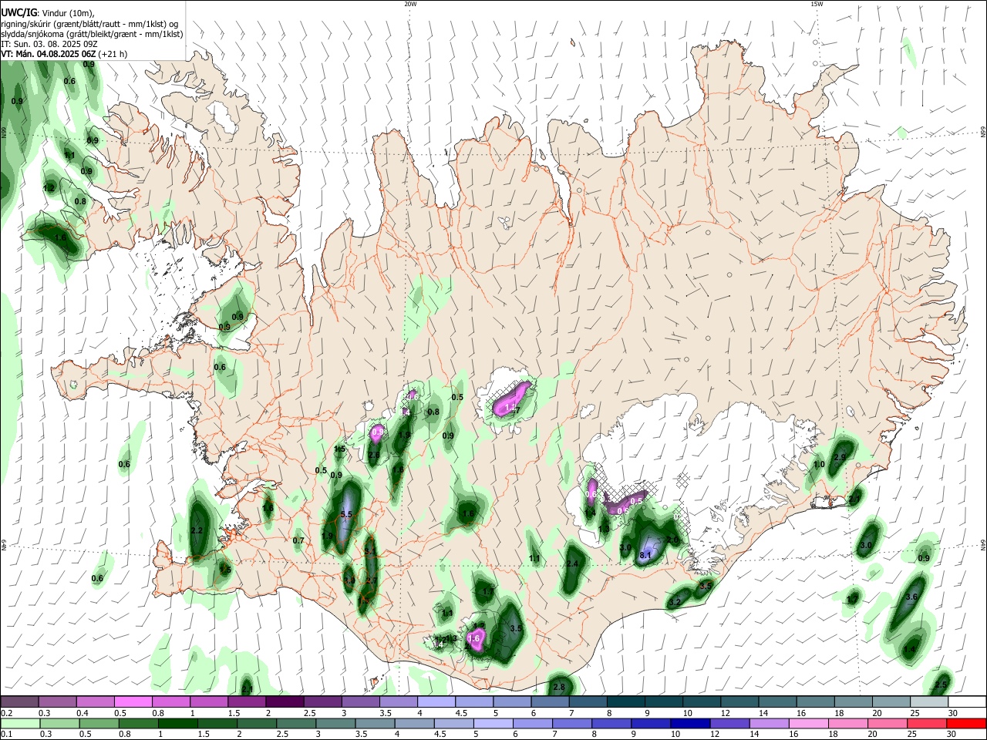Click the 1.0 value in the eastern rain cell
The width and height of the screenshot is (987, 740).
819,464
